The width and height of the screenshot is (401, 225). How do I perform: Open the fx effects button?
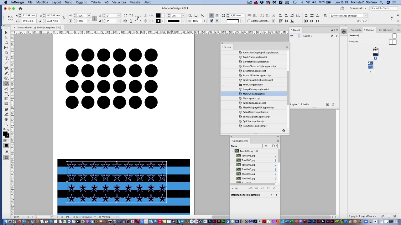tap(202, 15)
